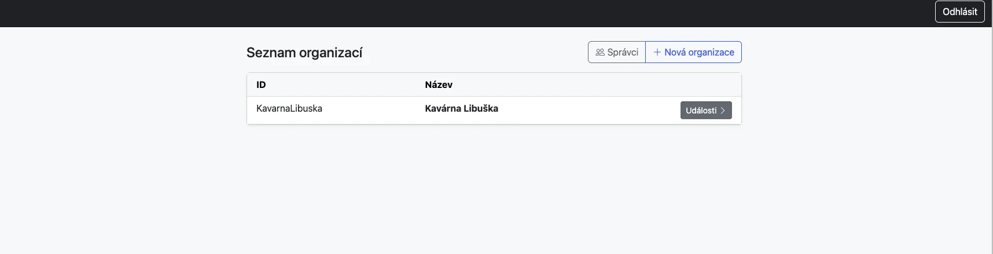
Task: Click blank space in Kavárna Libuška row
Action: click(x=584, y=110)
